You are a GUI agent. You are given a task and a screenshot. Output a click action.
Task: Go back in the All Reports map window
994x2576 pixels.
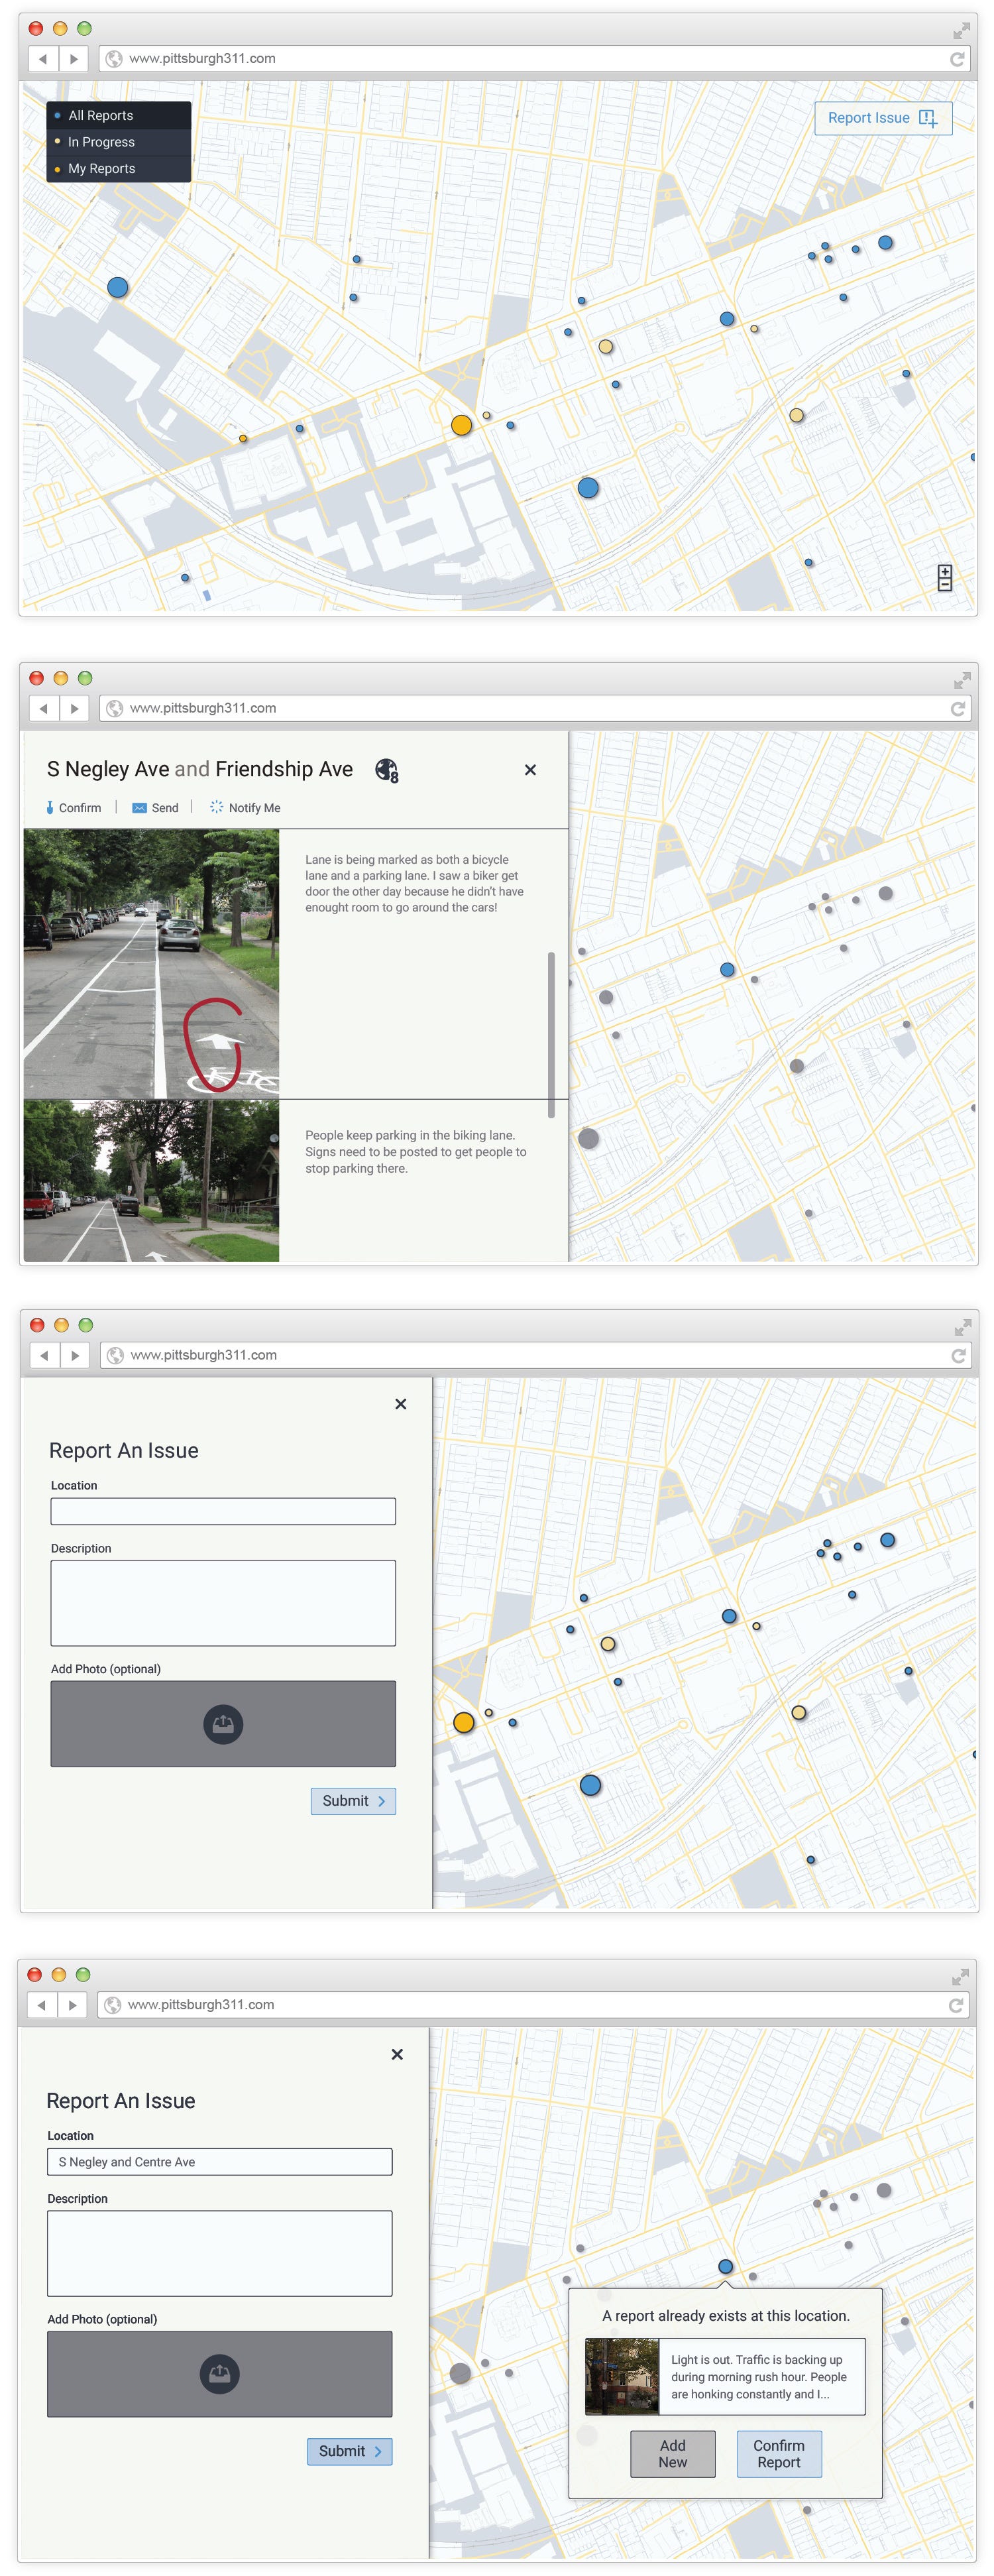coord(43,59)
